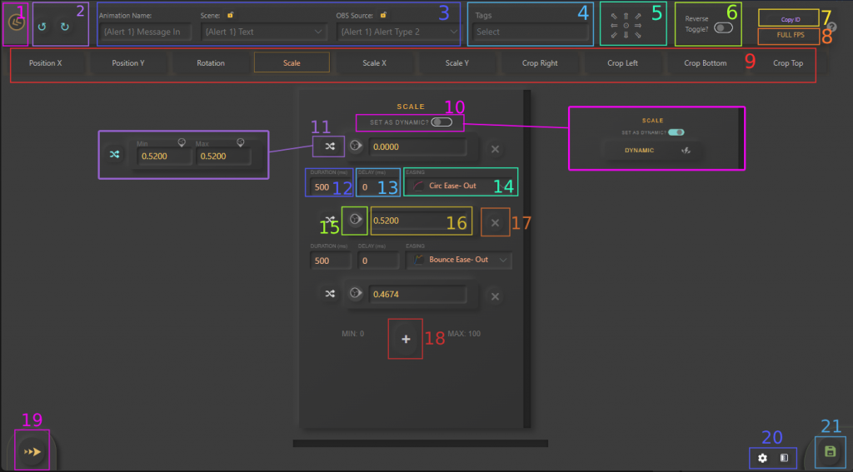Click the save icon in bottom corner
This screenshot has height=472, width=853.
coord(830,451)
